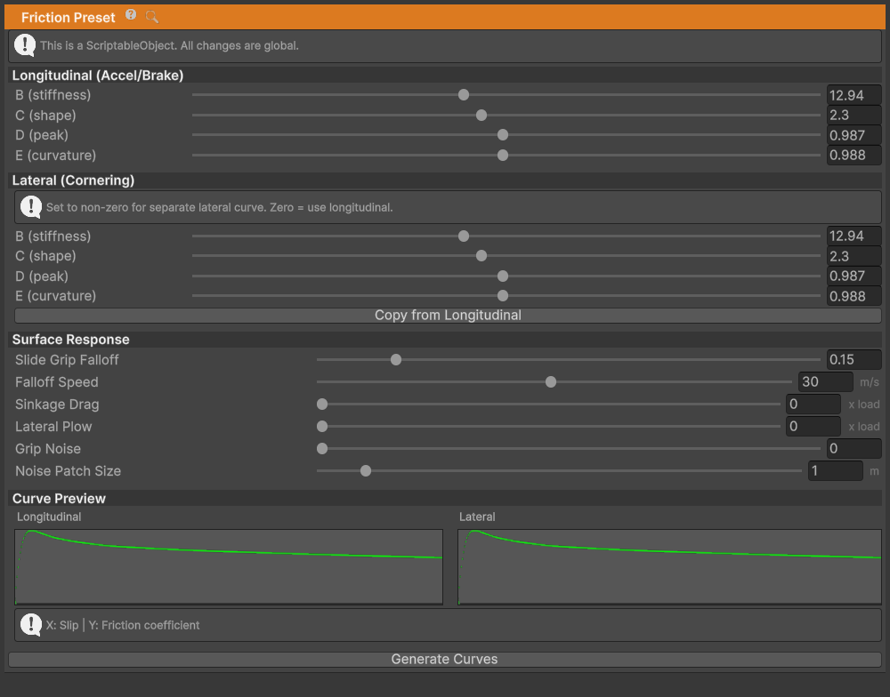This screenshot has height=697, width=890.
Task: Click the Lateral info exclamation icon
Action: click(31, 207)
